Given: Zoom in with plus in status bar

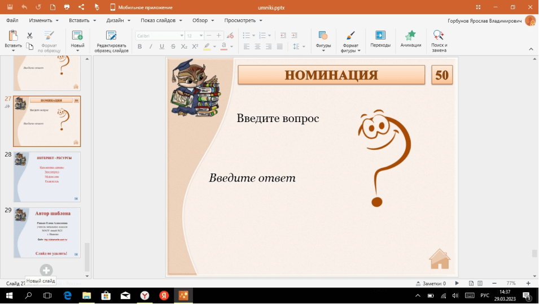Looking at the screenshot, I should [528, 283].
